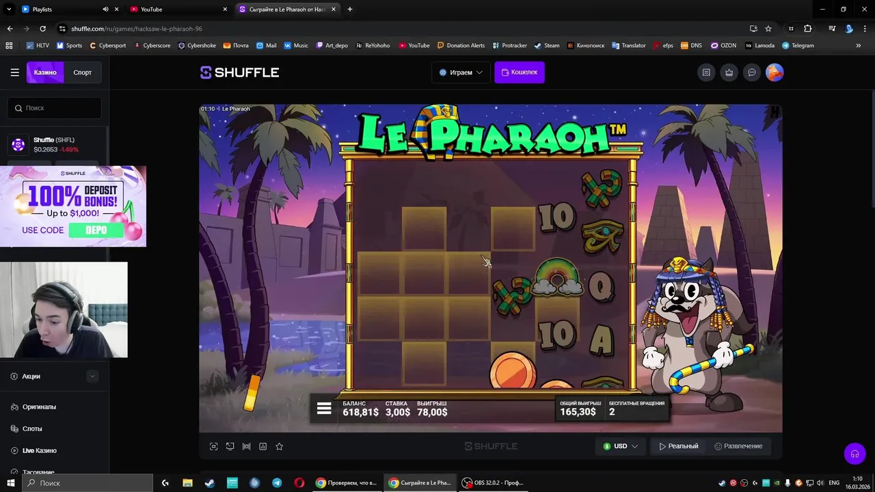
Task: Select fun (Развлечение) play mode
Action: [738, 446]
